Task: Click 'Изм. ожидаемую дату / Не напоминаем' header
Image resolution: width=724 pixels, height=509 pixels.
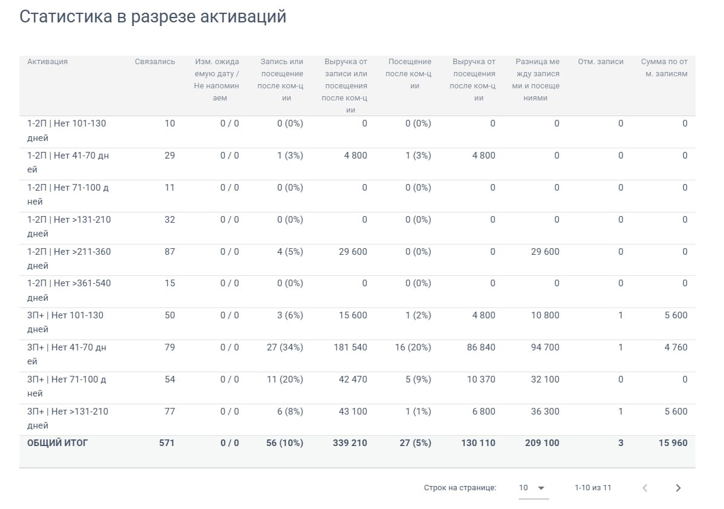Action: [x=217, y=79]
